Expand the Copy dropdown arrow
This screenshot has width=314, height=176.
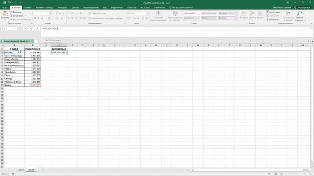26,16
